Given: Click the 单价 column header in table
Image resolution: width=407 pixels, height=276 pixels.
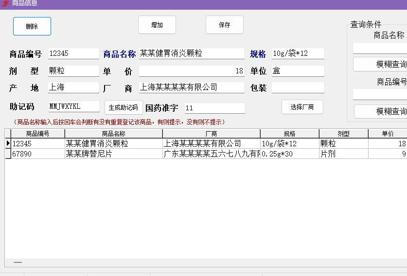Looking at the screenshot, I should [x=388, y=134].
